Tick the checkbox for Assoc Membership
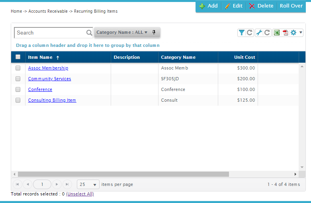 (18, 68)
